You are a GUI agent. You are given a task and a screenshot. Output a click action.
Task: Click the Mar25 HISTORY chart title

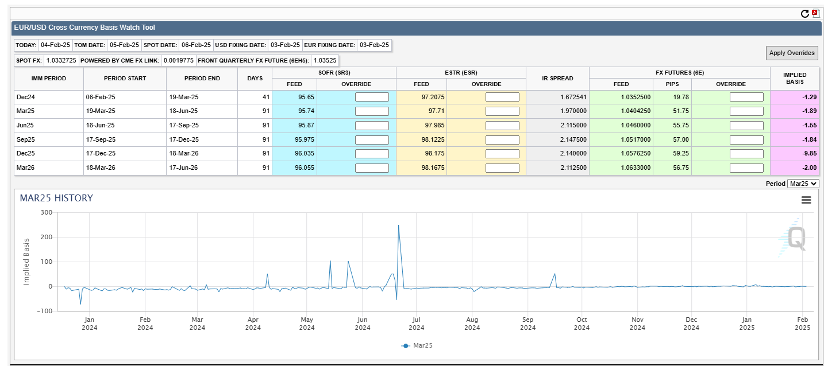(56, 198)
